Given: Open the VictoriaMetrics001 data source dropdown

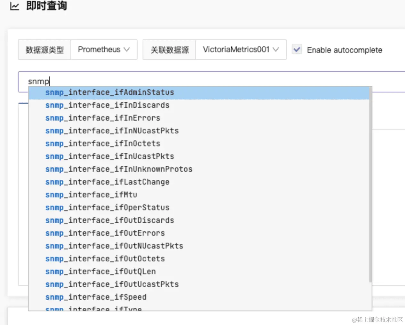Looking at the screenshot, I should (x=241, y=50).
